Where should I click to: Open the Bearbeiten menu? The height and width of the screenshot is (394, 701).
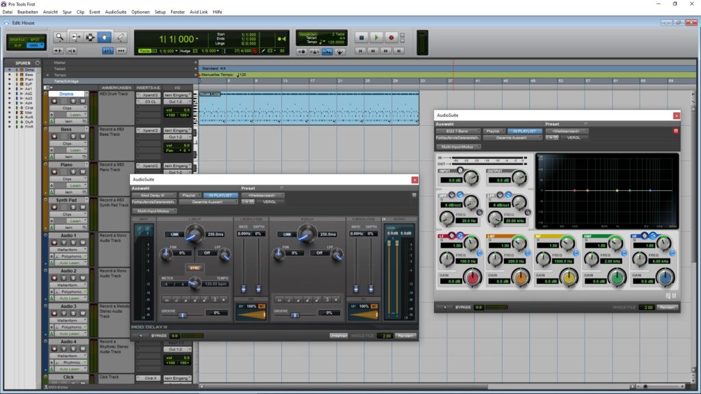tap(27, 12)
